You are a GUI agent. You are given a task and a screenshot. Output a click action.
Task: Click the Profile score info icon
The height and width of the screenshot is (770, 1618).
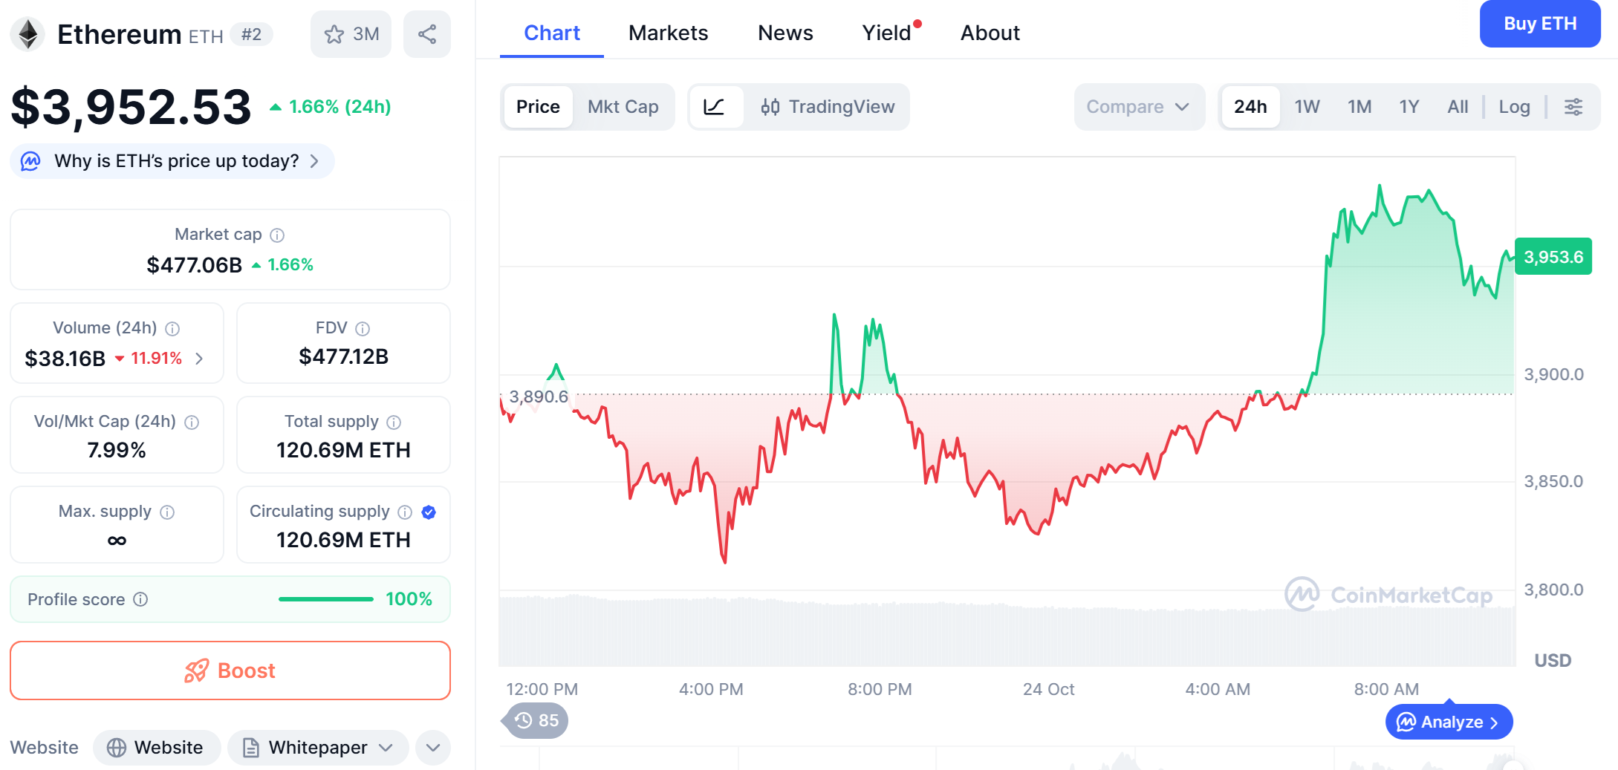(140, 599)
